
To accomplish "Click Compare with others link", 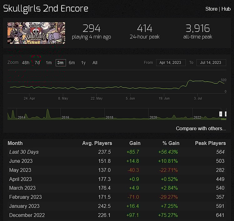I will [201, 128].
